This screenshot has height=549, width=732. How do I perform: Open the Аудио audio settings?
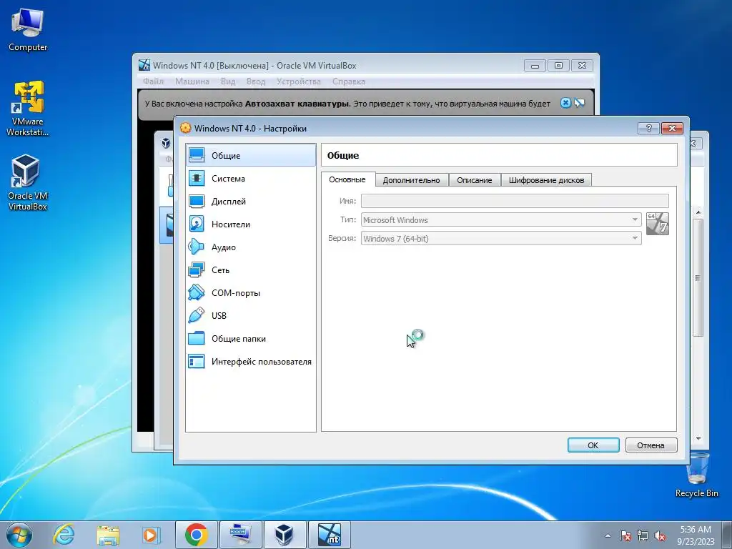(251, 247)
